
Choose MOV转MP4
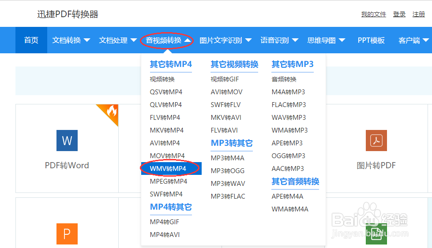167,156
